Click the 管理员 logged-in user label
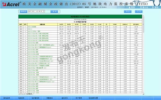 coord(87,7)
